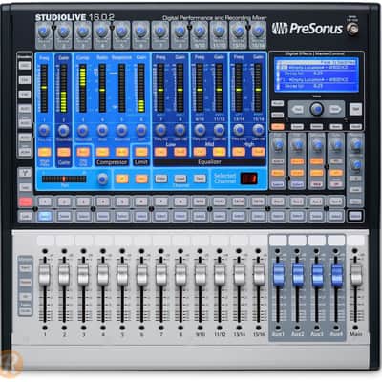
Task: Turn the Pan knob
Action: [102, 179]
